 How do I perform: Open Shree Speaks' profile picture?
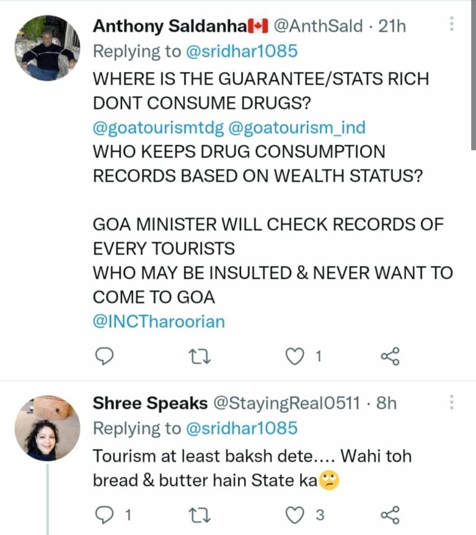click(47, 428)
